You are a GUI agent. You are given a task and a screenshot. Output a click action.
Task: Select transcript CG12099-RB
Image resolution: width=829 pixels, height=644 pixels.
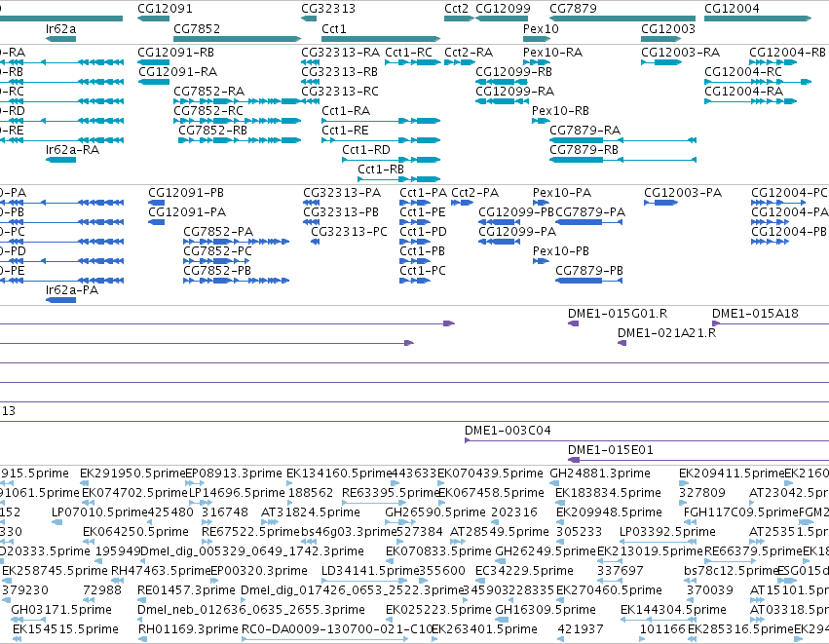514,72
